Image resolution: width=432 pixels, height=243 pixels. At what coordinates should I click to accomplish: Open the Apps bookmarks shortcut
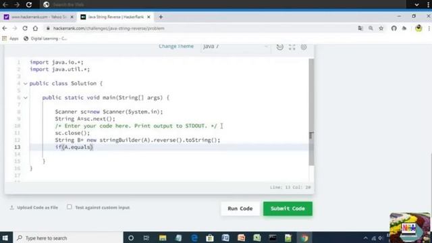click(10, 38)
